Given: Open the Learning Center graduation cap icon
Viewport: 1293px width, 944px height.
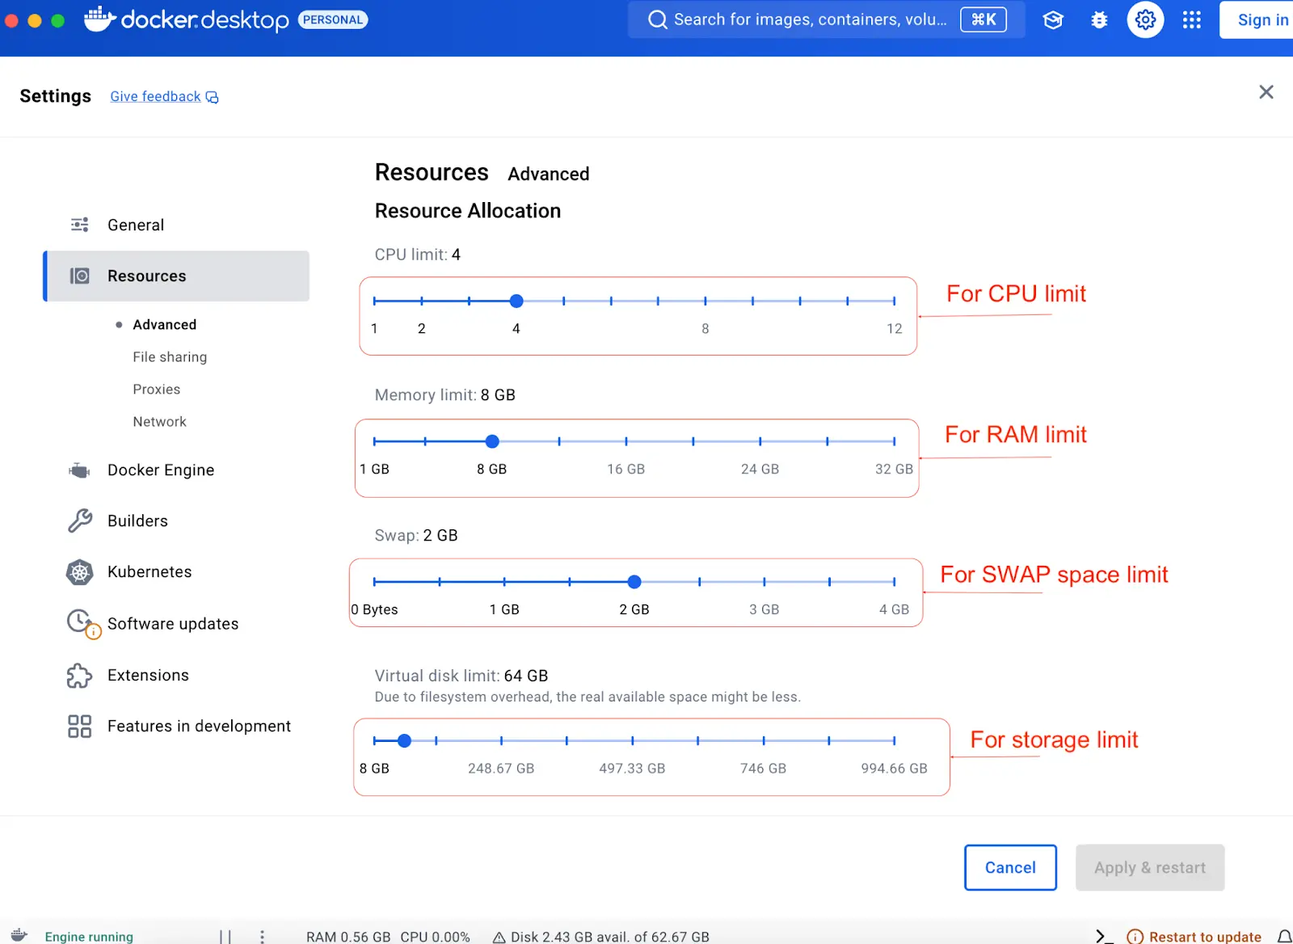Looking at the screenshot, I should coord(1053,19).
